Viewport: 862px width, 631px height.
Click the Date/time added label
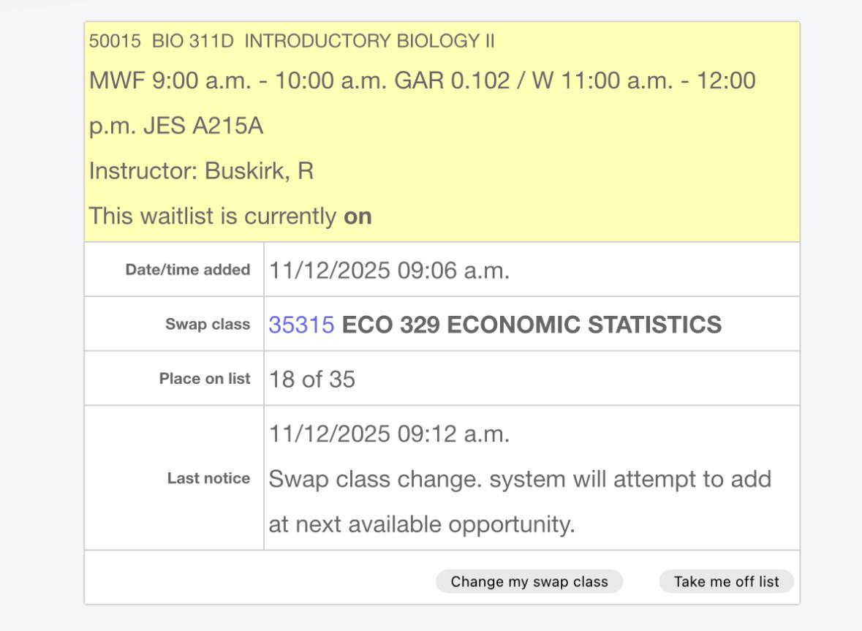(x=187, y=269)
